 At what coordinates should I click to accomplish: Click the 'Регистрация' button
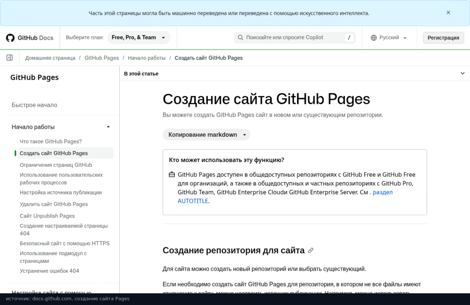443,38
